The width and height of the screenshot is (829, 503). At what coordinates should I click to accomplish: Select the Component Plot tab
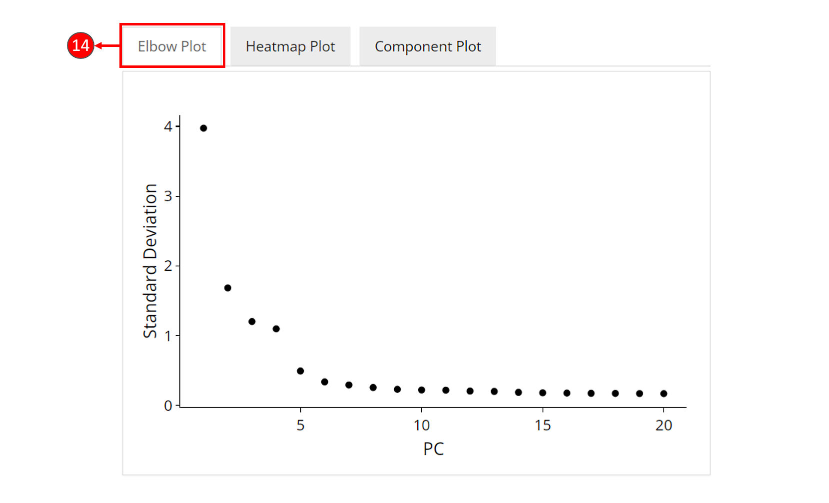coord(428,46)
